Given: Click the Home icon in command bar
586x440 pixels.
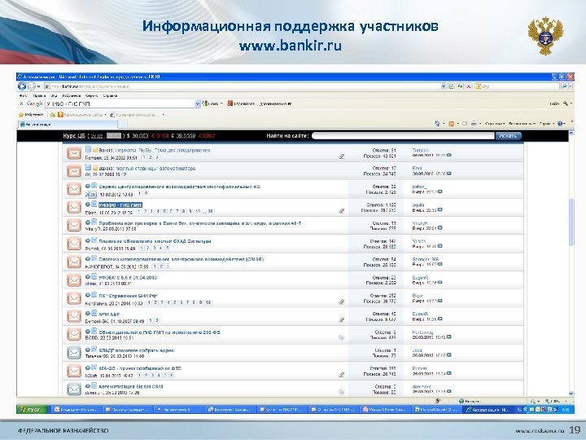Looking at the screenshot, I should 437,124.
